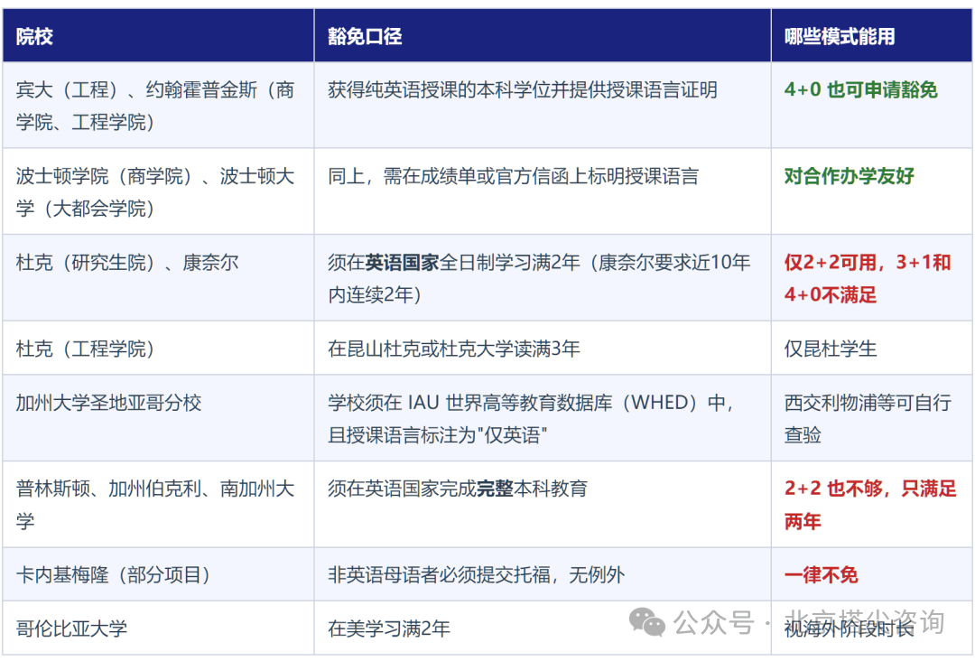Screen dimensions: 975x661
Task: Click the 哪些模式能用 column header
Action: [x=871, y=35]
